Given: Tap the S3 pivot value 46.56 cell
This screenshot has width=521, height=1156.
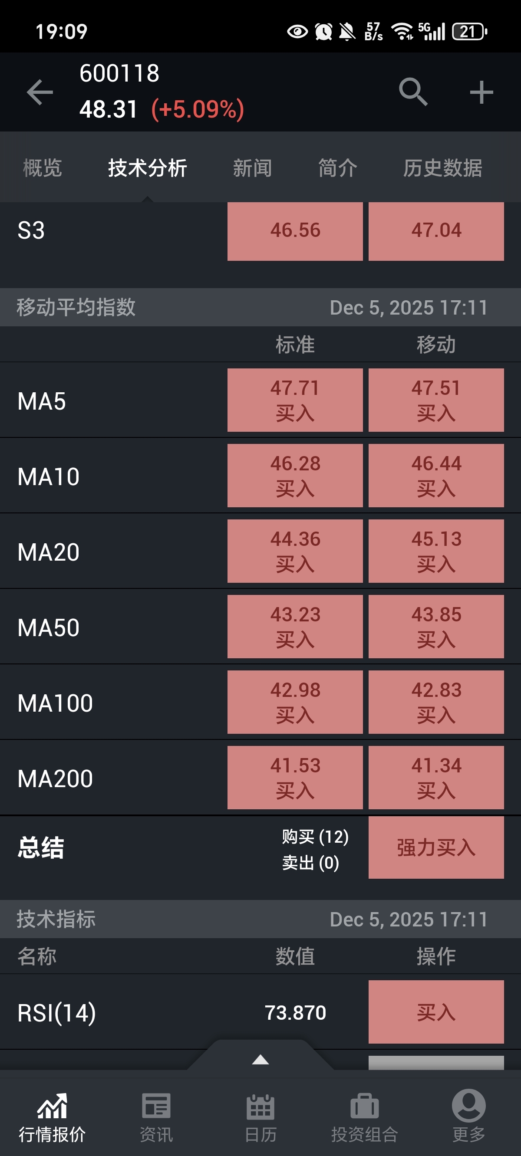Looking at the screenshot, I should [x=295, y=231].
